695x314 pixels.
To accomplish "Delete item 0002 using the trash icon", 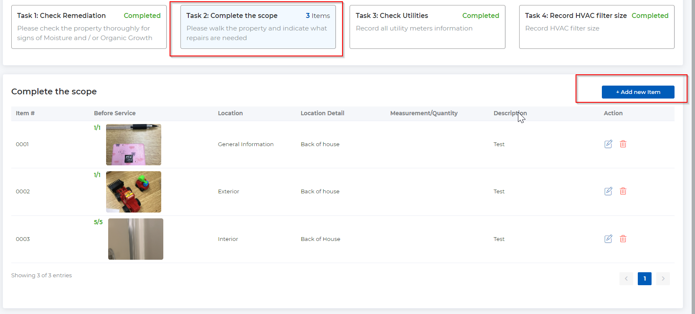I will pyautogui.click(x=623, y=191).
